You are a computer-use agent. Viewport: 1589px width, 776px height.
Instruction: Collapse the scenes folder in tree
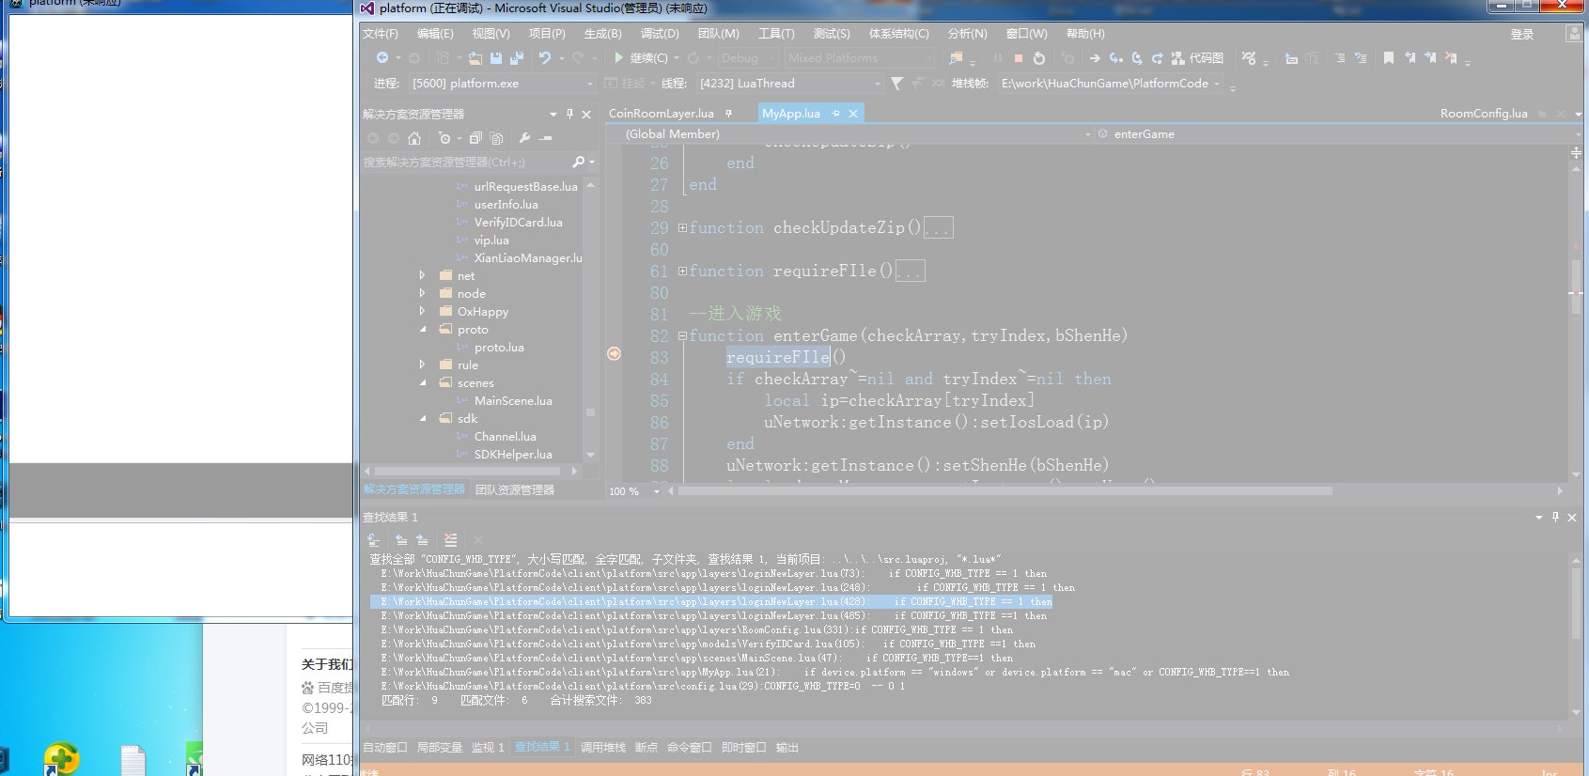[423, 383]
